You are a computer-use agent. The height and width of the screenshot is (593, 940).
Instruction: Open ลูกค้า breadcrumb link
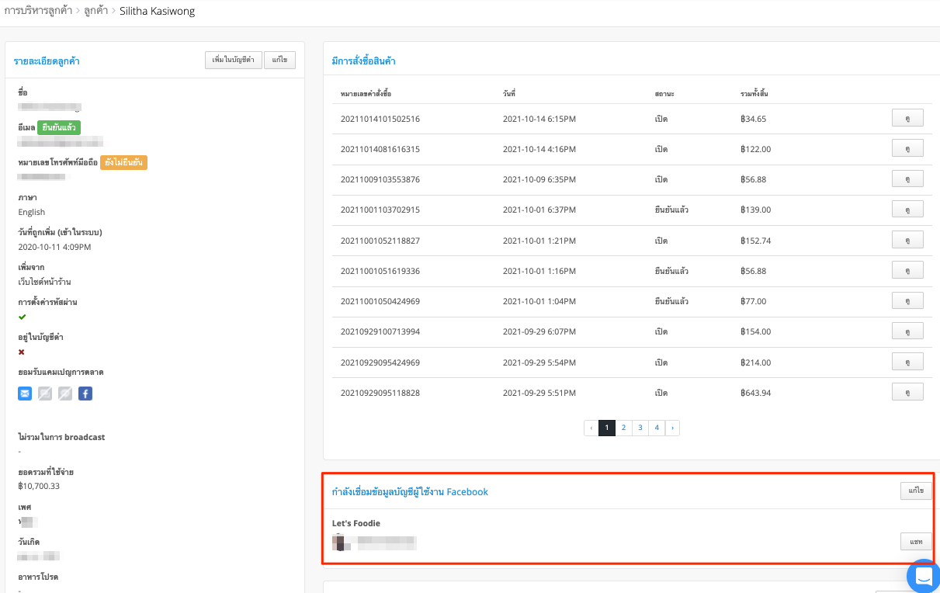tap(92, 12)
